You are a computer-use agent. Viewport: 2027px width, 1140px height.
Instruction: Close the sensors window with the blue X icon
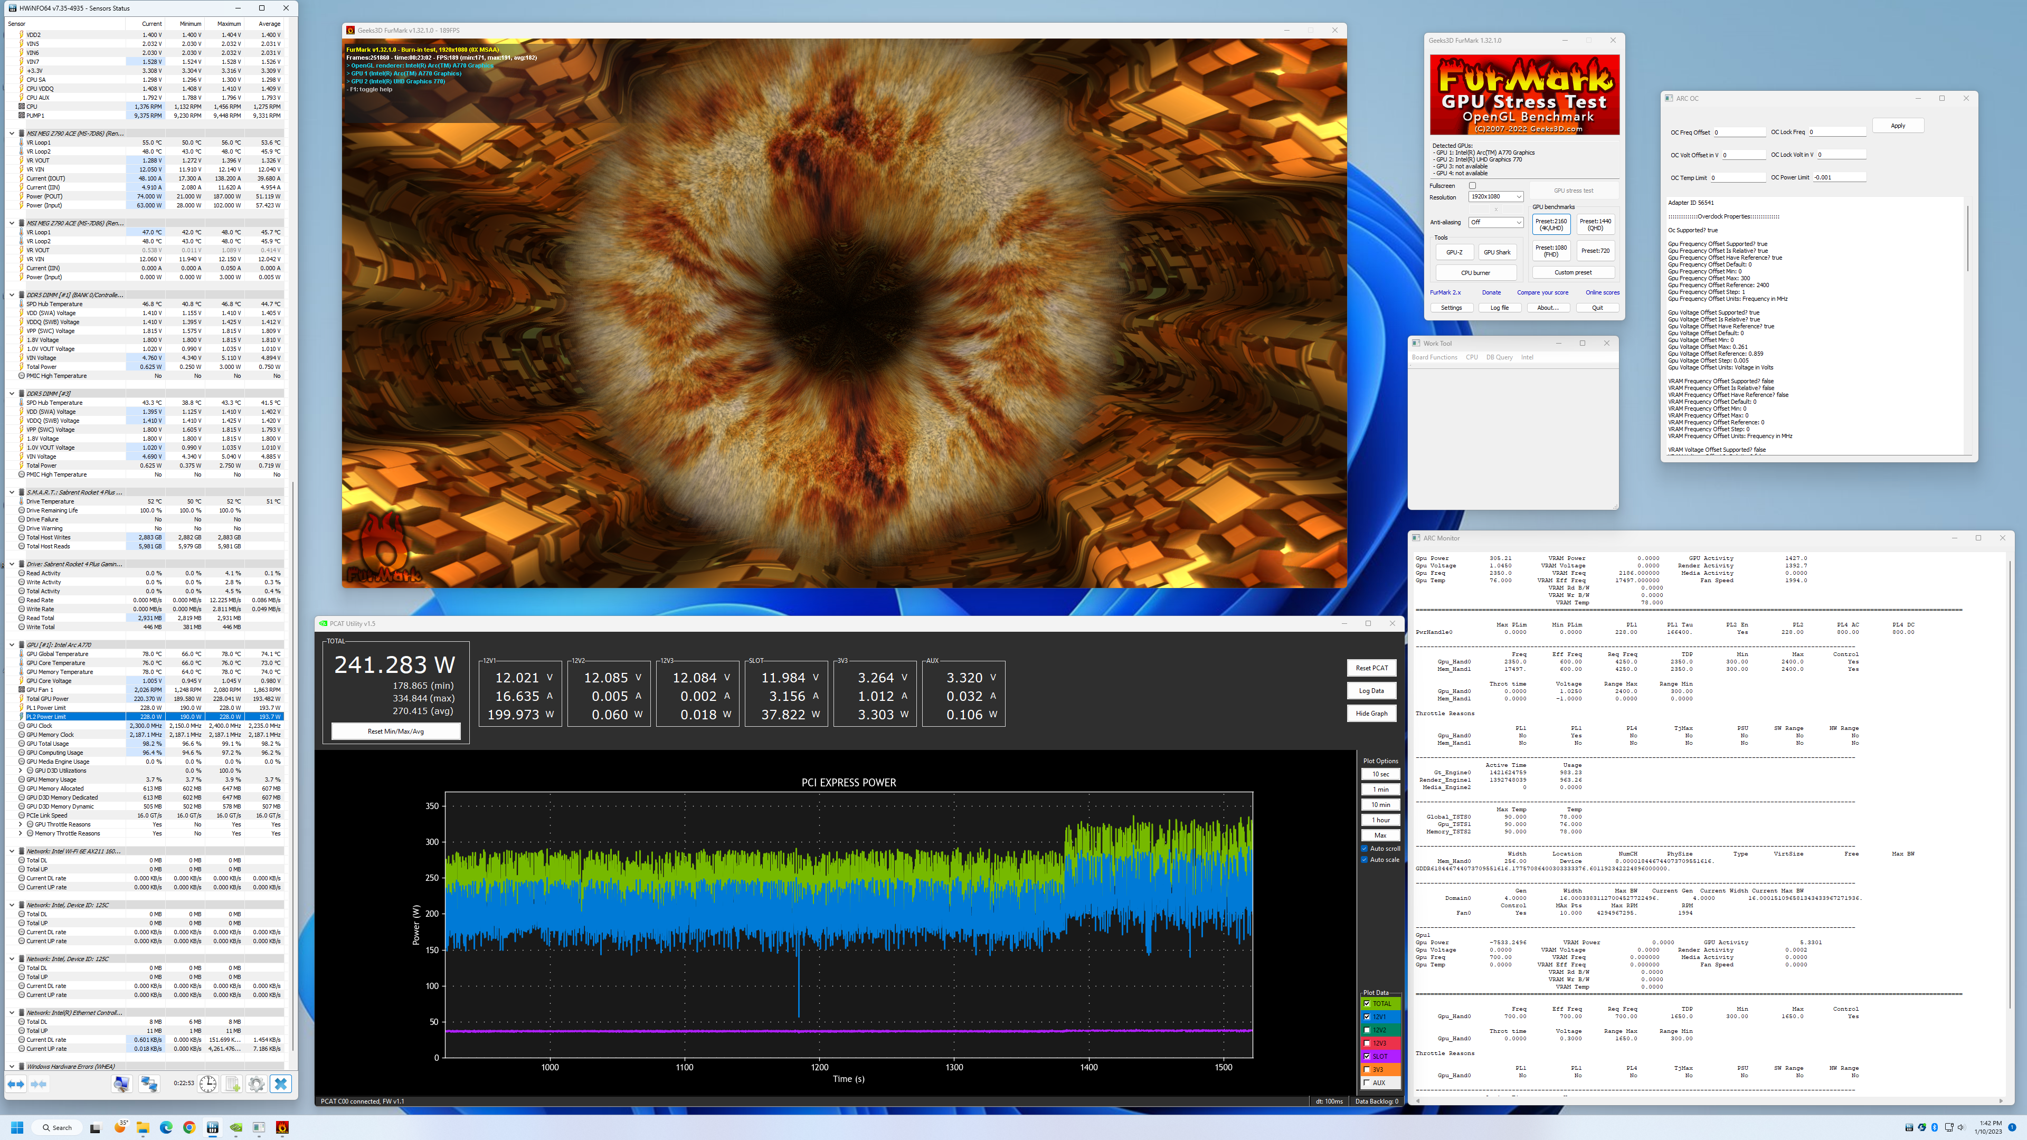click(x=280, y=1084)
